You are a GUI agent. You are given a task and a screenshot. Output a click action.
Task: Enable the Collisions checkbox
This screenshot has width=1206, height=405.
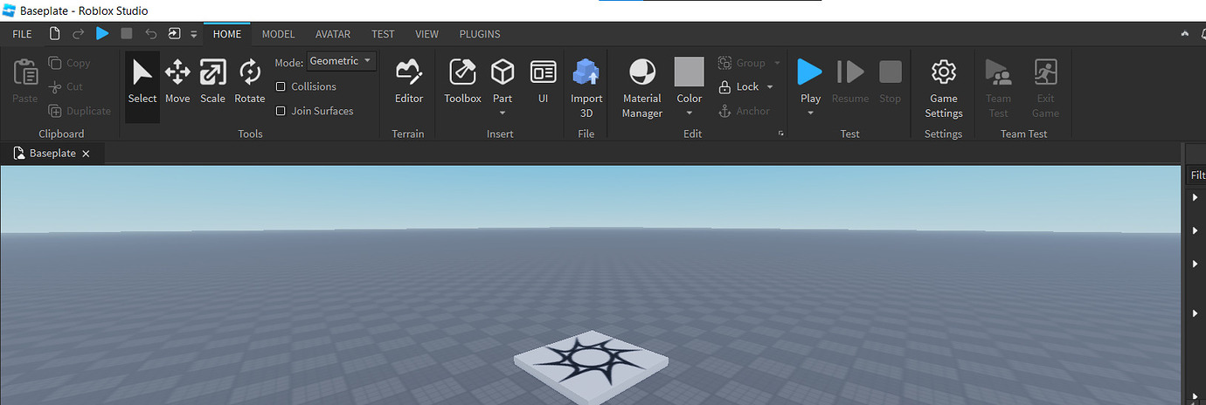tap(281, 86)
